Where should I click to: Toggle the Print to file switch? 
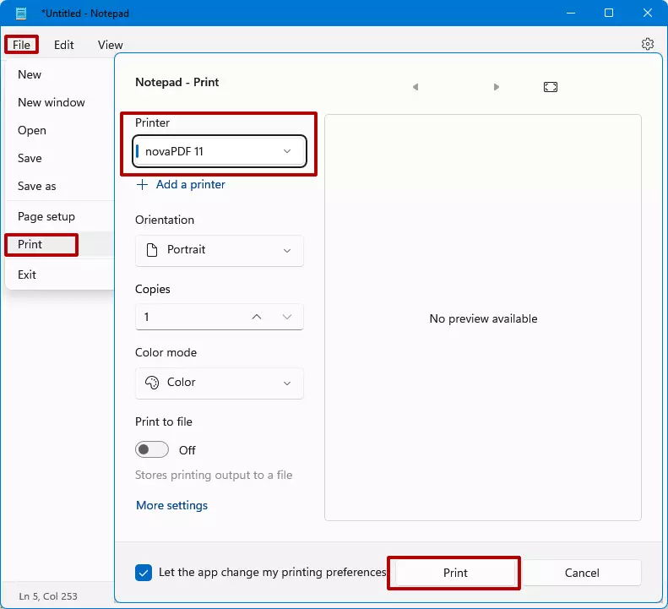coord(152,450)
